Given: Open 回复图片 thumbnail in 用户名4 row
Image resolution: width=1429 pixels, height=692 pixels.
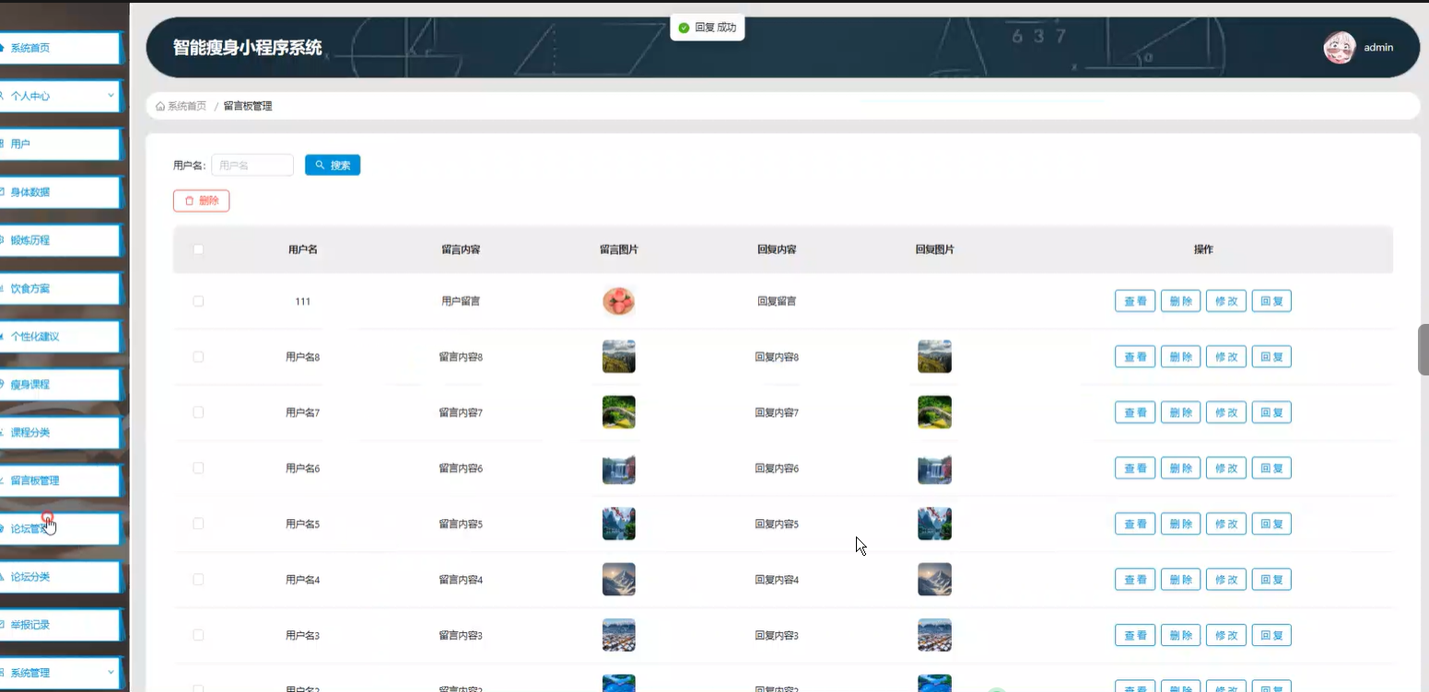Looking at the screenshot, I should (934, 580).
